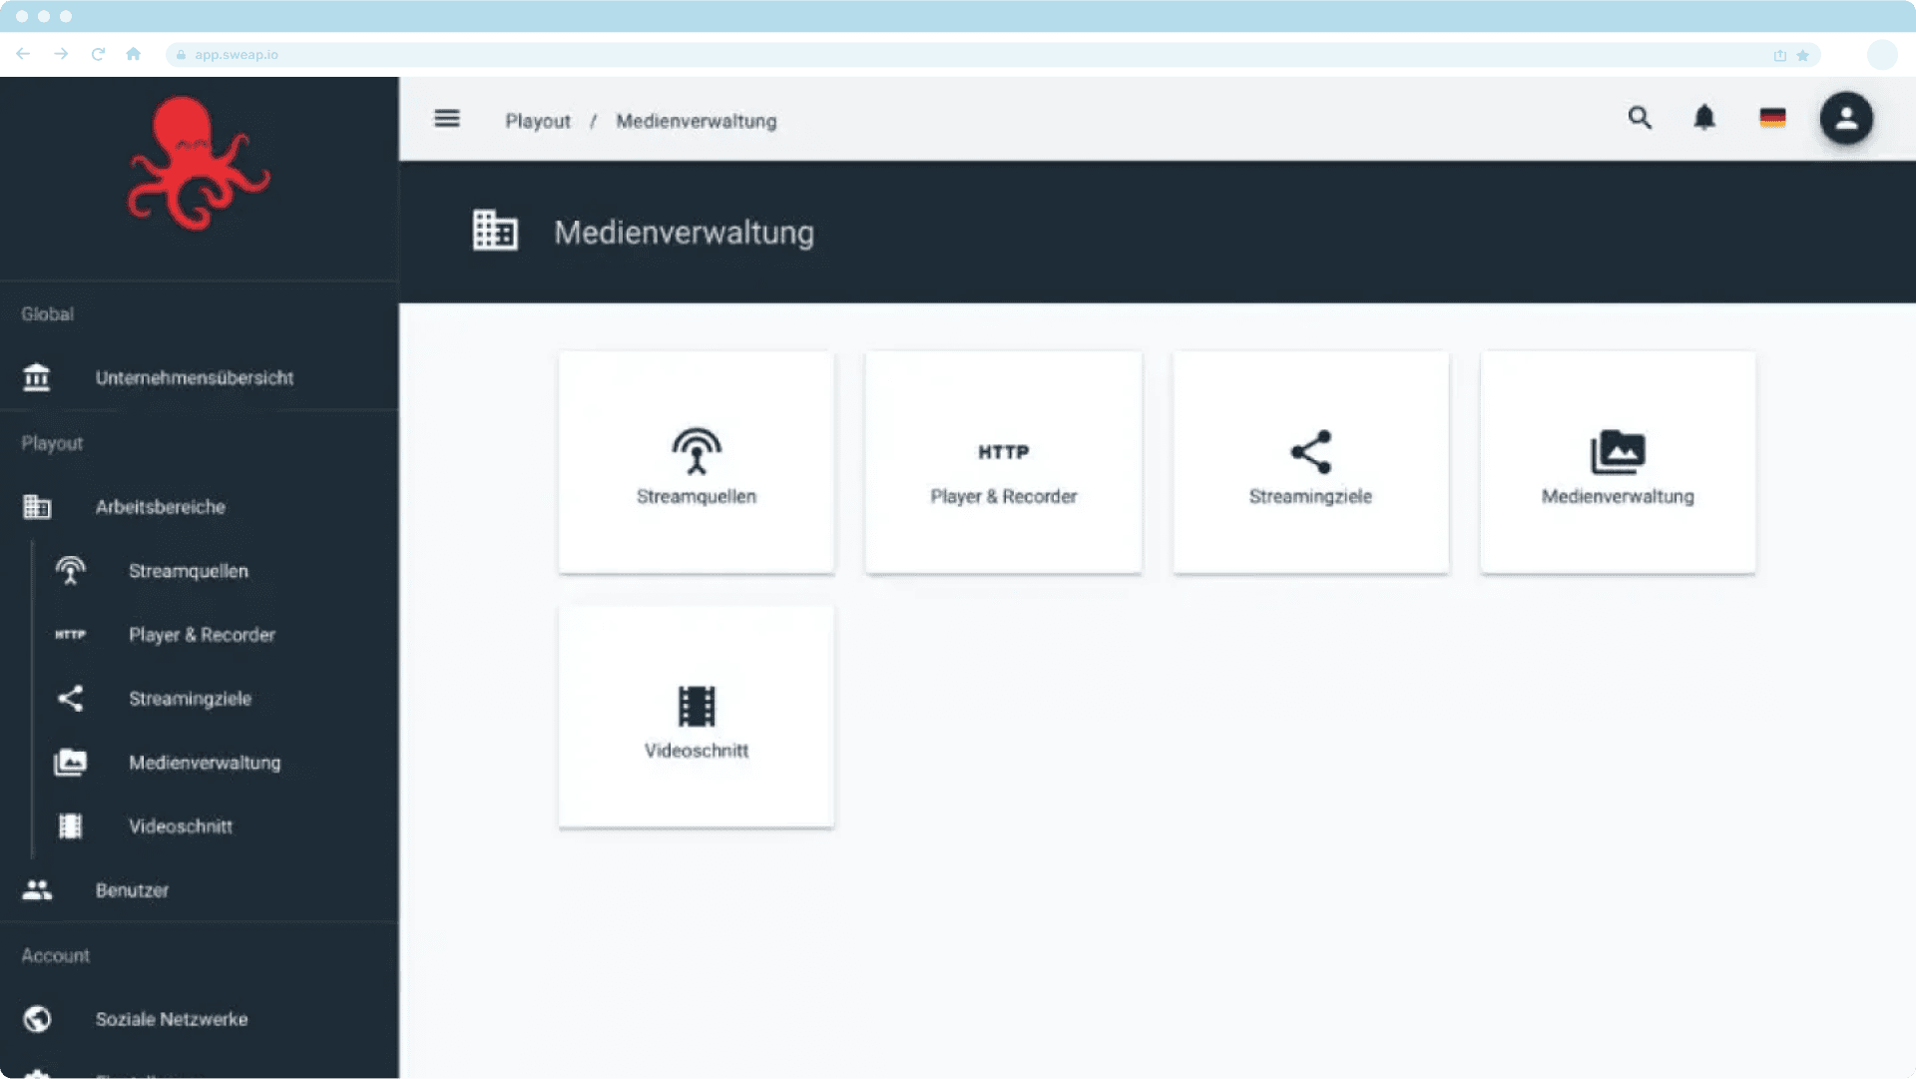
Task: Click Playout breadcrumb link
Action: point(537,121)
